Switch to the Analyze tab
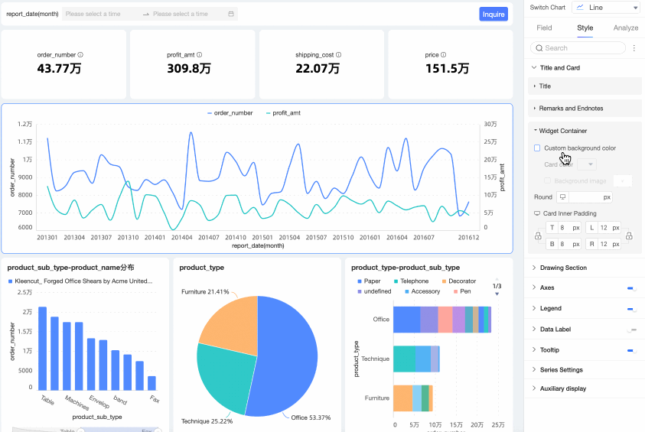 [x=626, y=28]
